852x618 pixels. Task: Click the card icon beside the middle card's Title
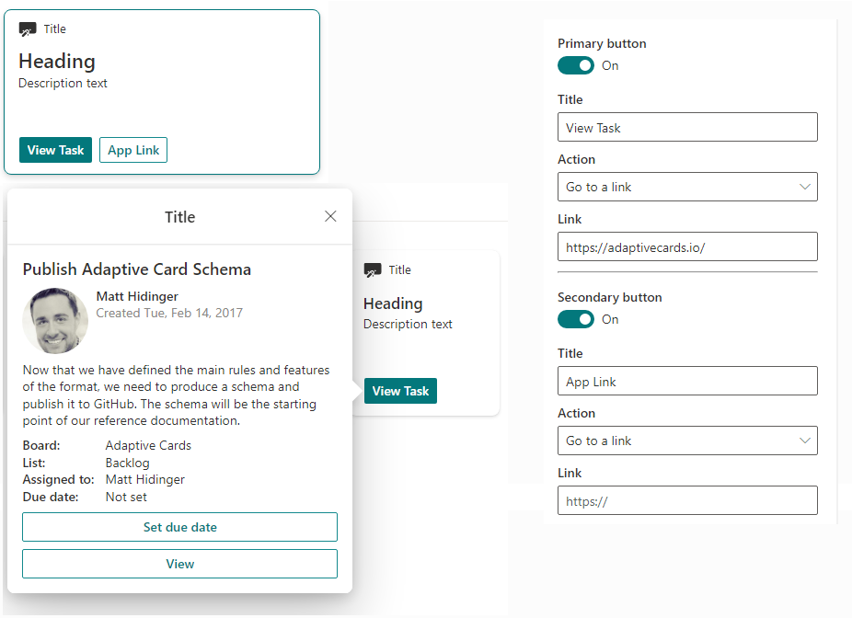(x=373, y=270)
